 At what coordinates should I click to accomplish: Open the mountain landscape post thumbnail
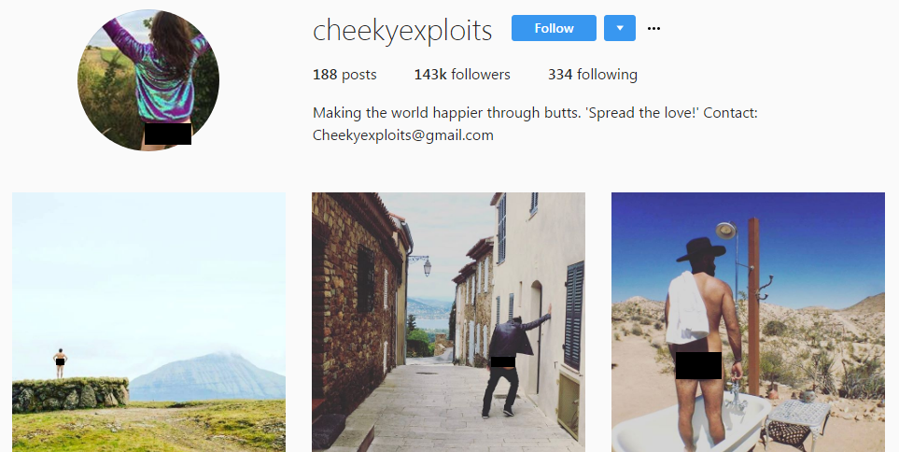(x=148, y=322)
